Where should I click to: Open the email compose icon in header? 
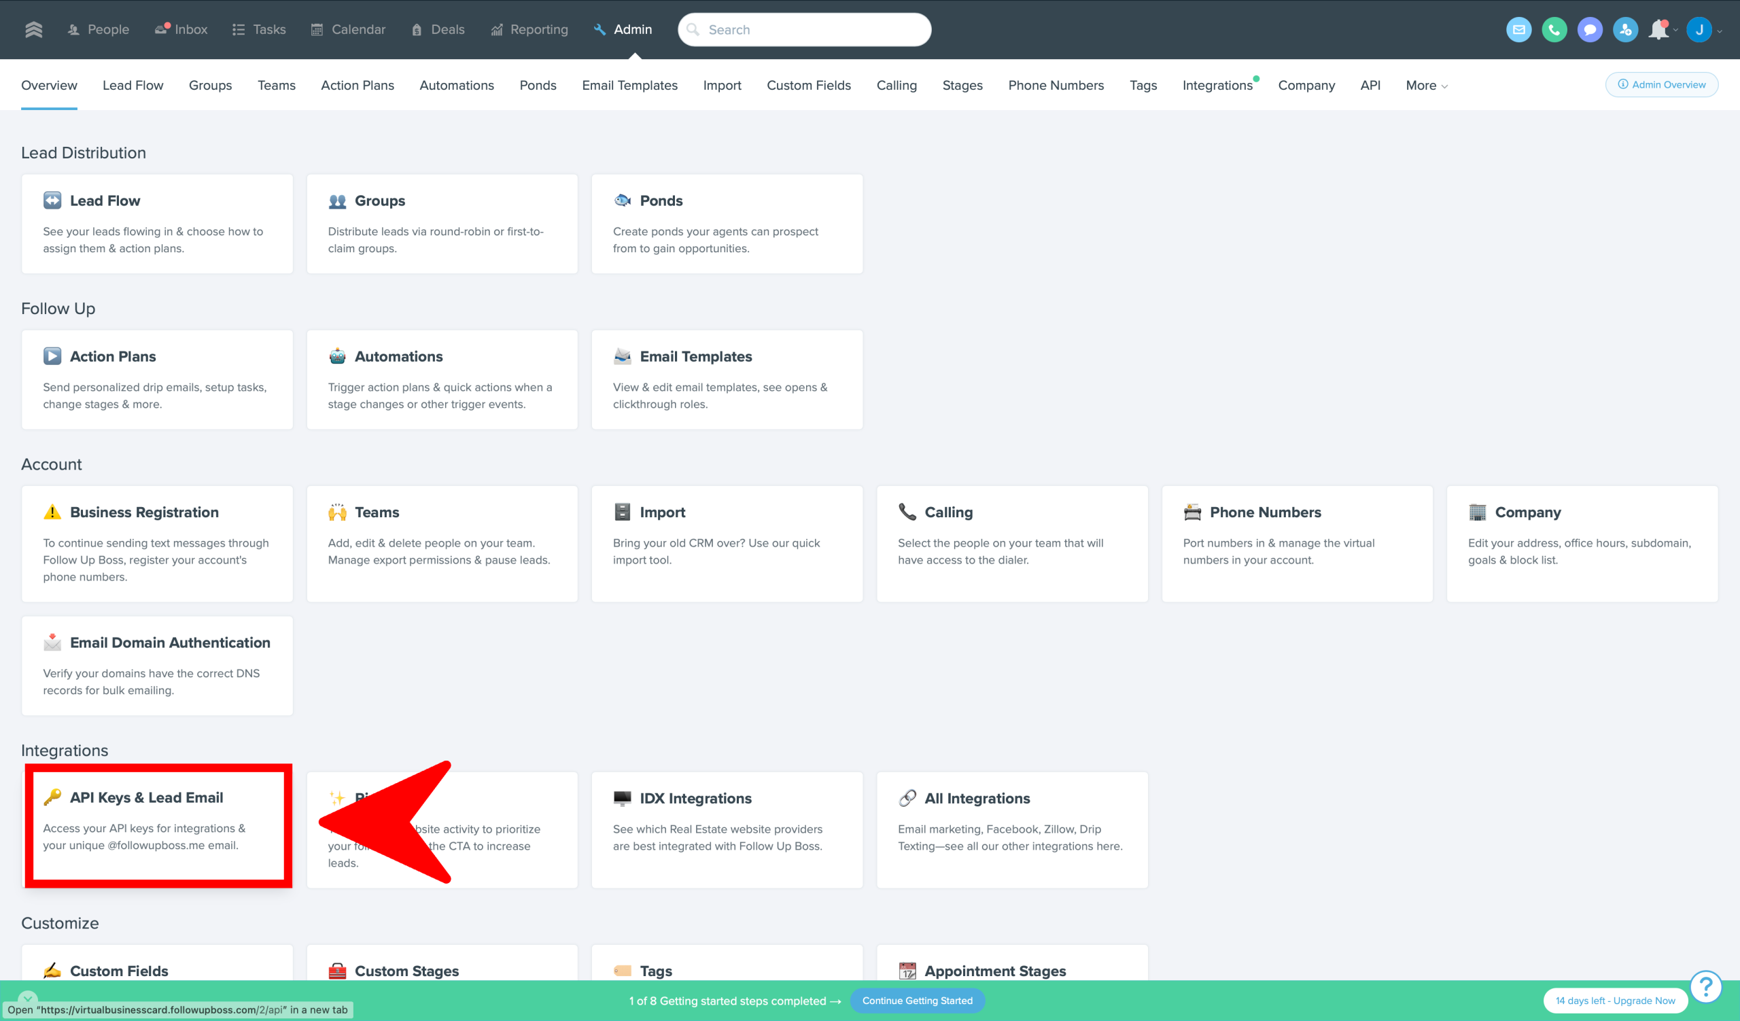tap(1518, 30)
